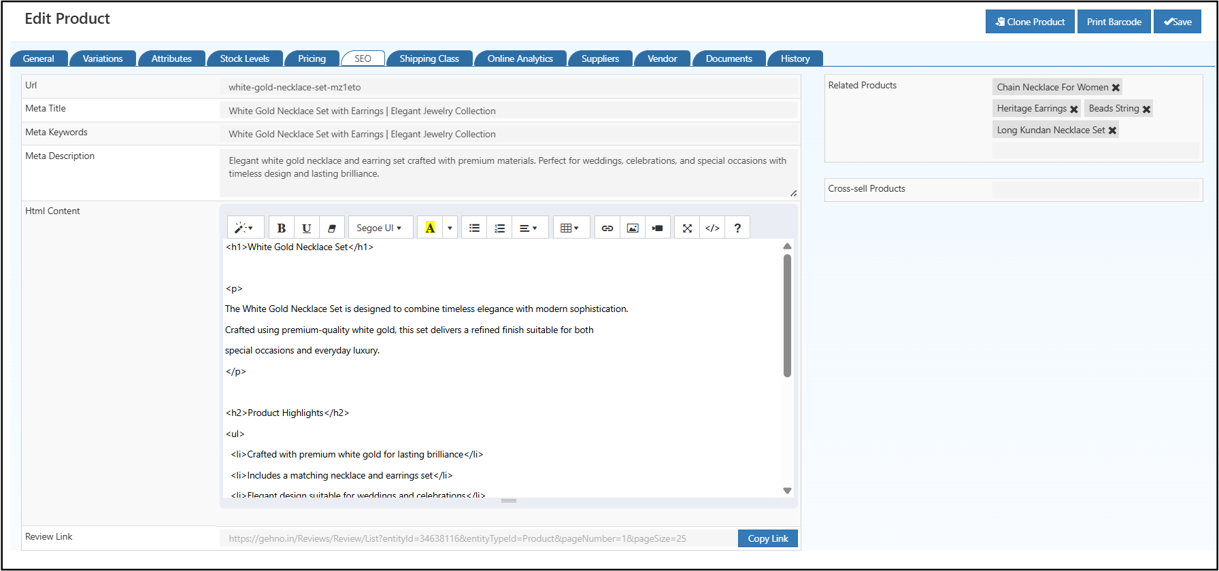
Task: Remove Long Kundan Necklace Set tag
Action: click(x=1113, y=131)
